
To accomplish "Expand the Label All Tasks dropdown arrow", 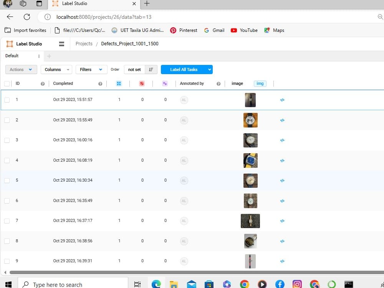I will [x=209, y=70].
